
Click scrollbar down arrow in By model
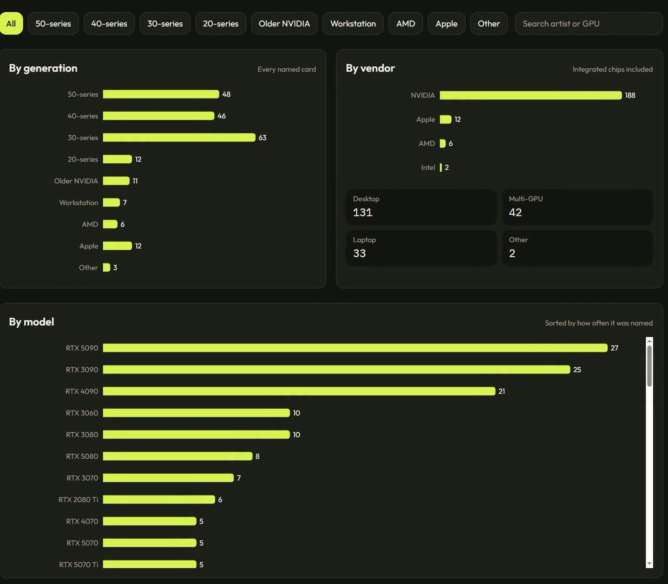[x=649, y=564]
